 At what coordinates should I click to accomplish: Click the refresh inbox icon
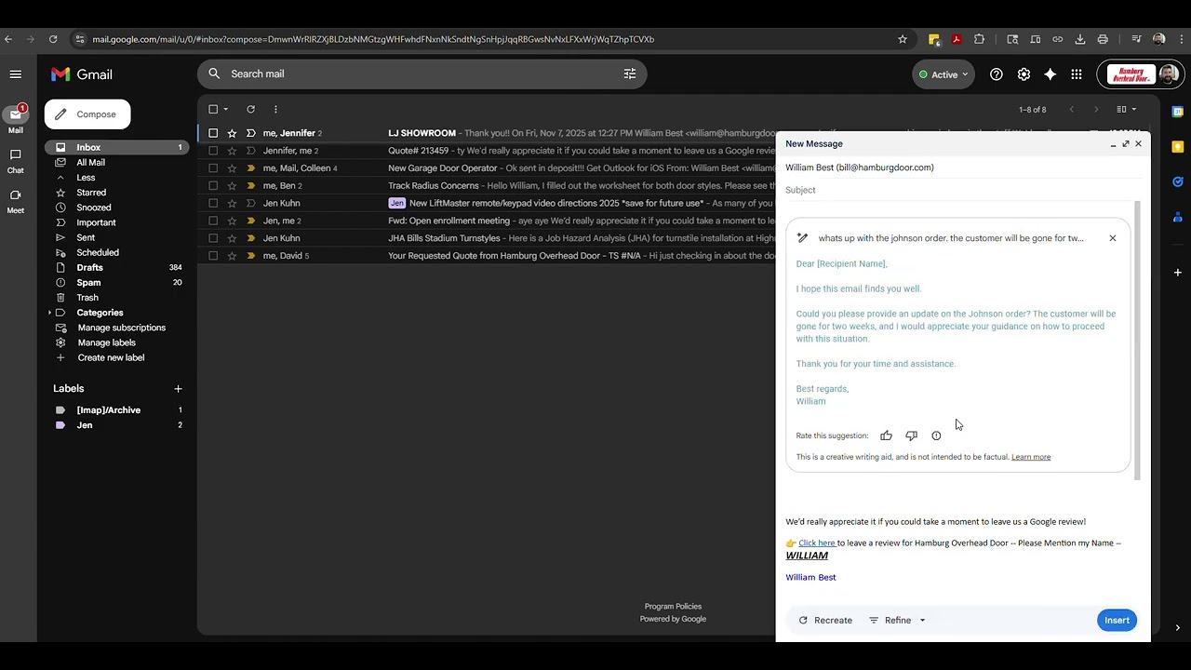250,109
